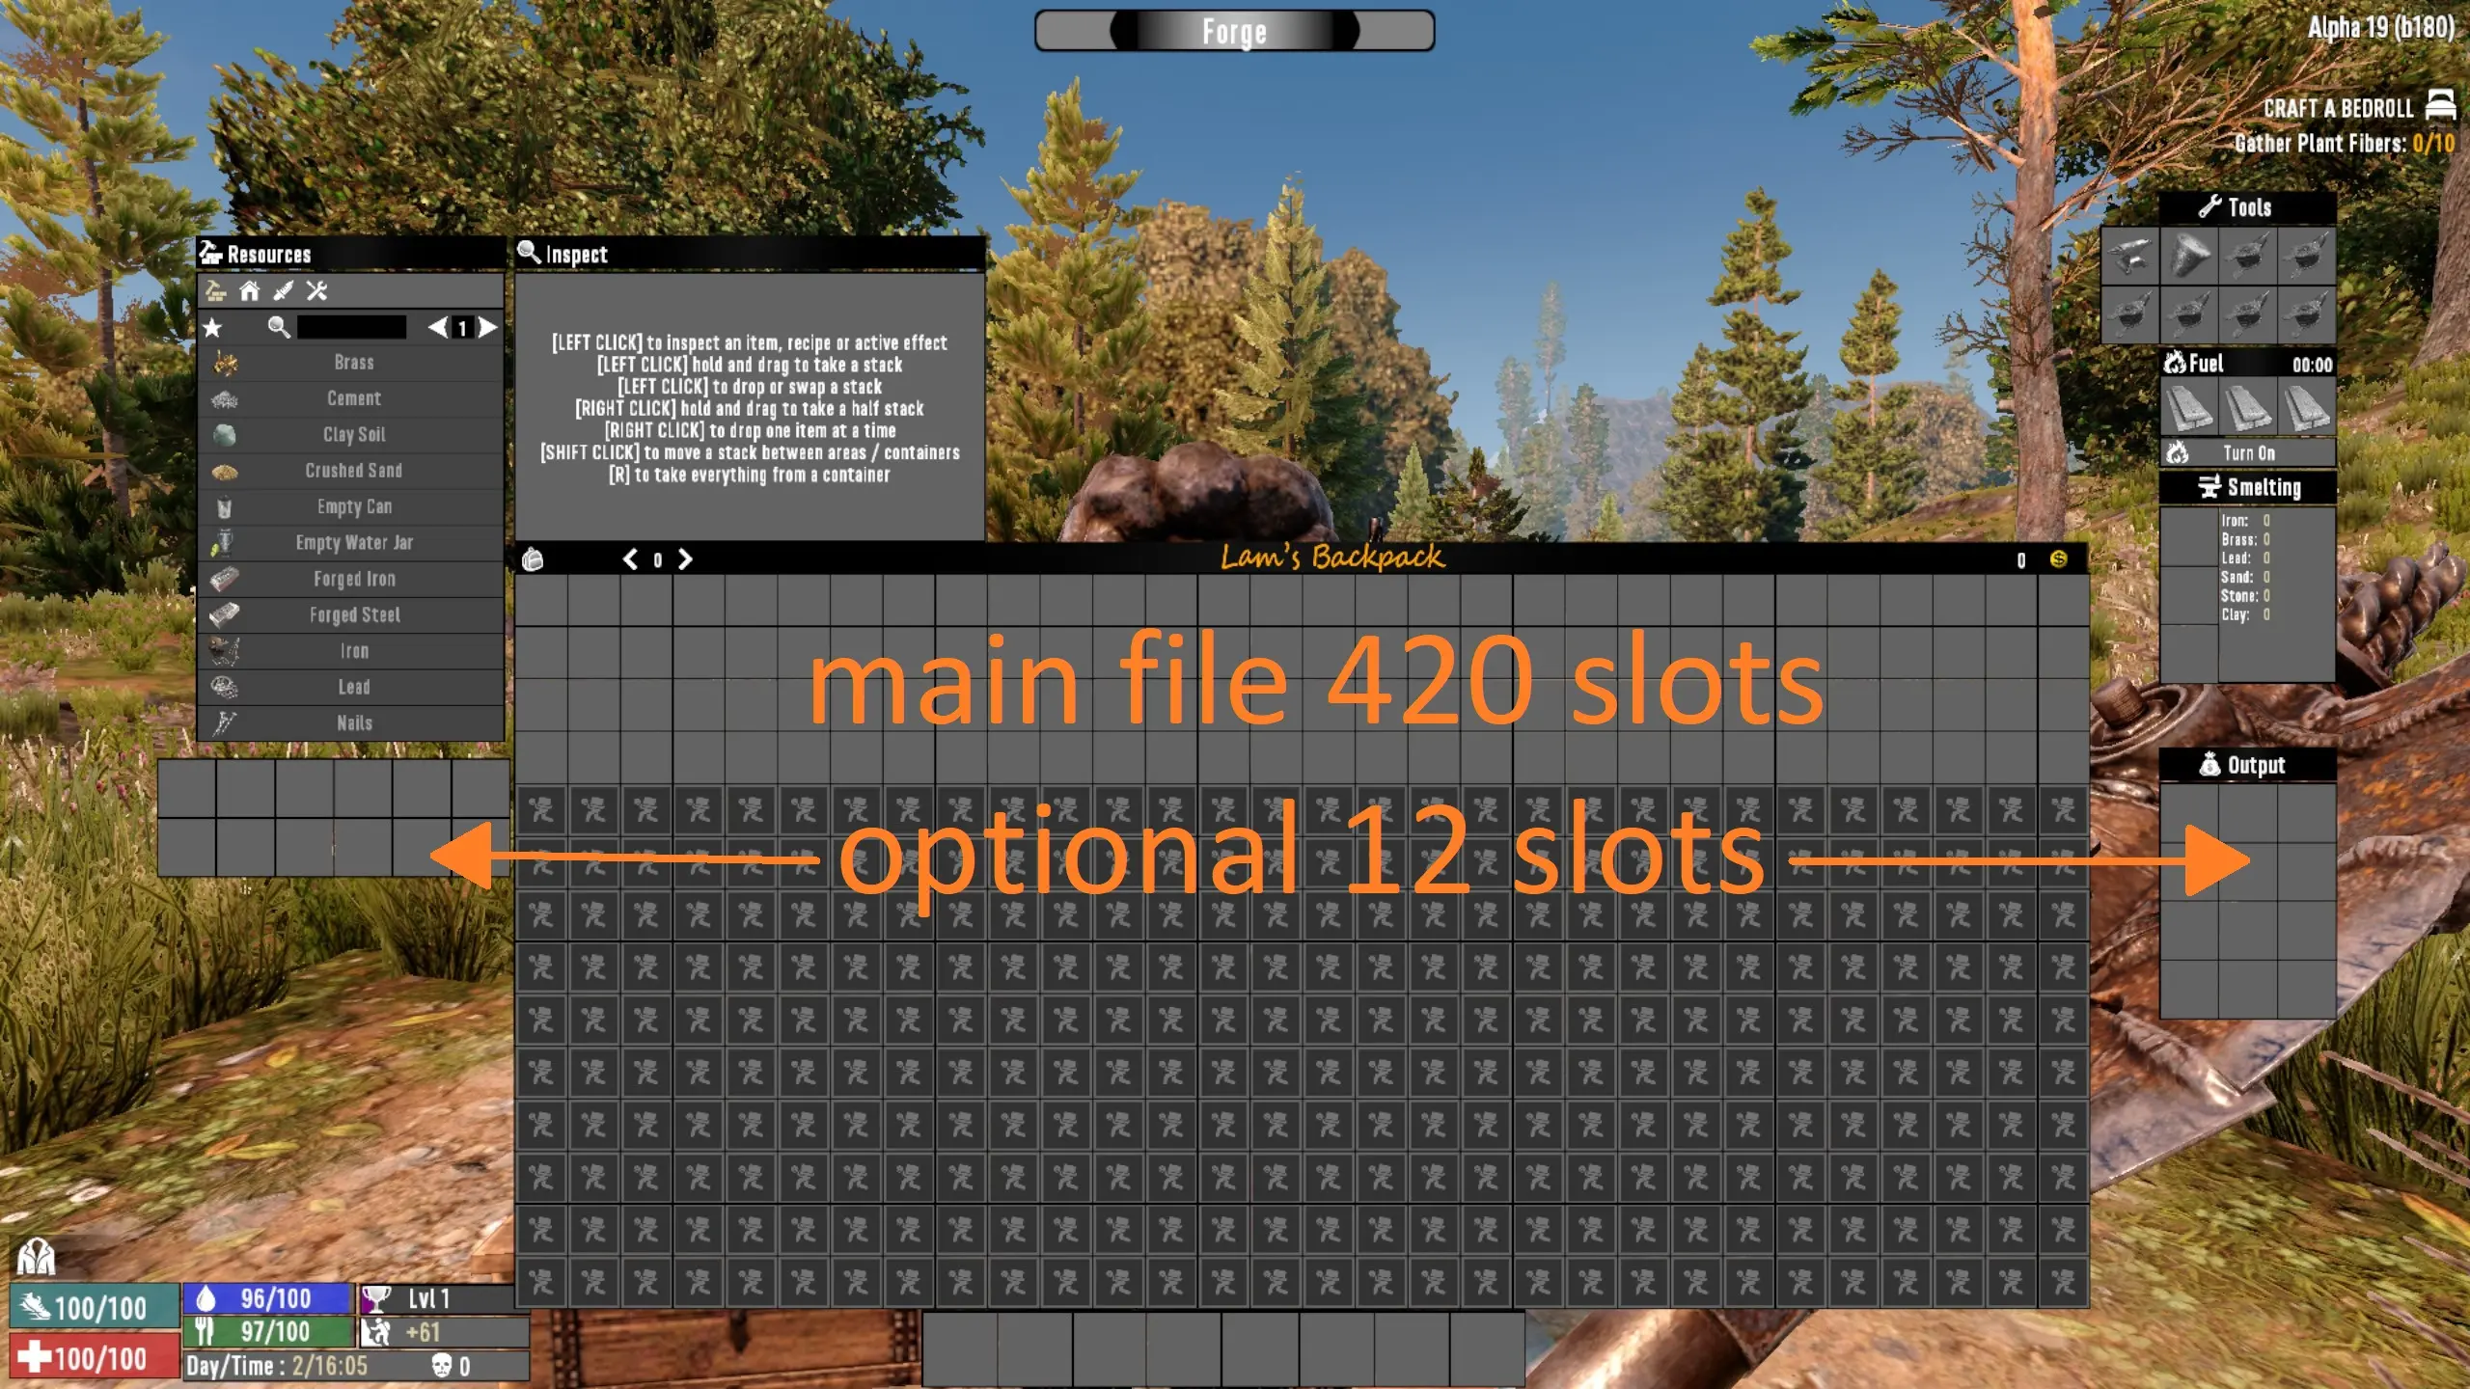Click the backpack icon in inventory header
Viewport: 2470px width, 1389px height.
tap(533, 559)
